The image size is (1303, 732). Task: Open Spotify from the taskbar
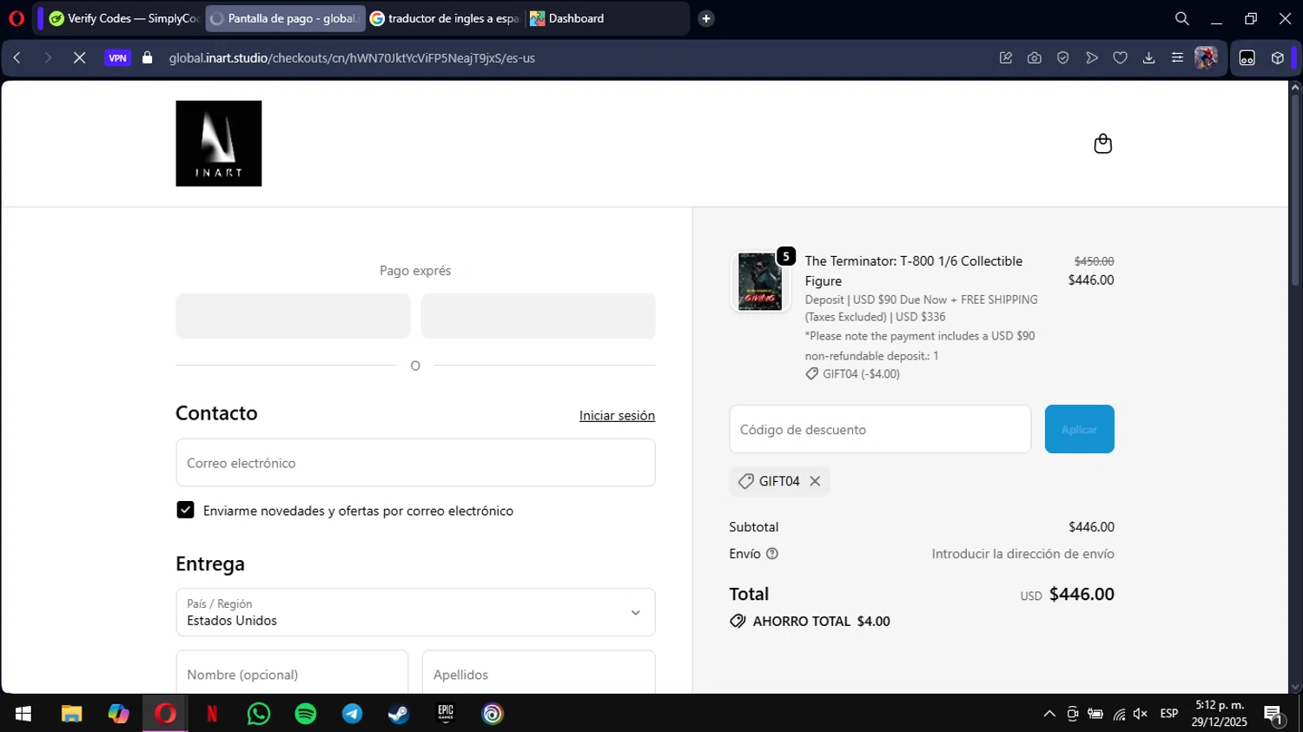[x=306, y=714]
